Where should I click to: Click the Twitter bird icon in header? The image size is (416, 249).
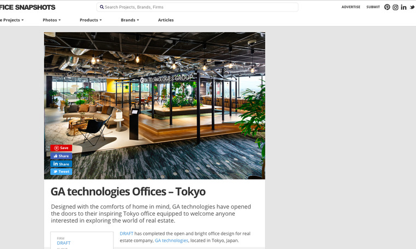point(412,7)
